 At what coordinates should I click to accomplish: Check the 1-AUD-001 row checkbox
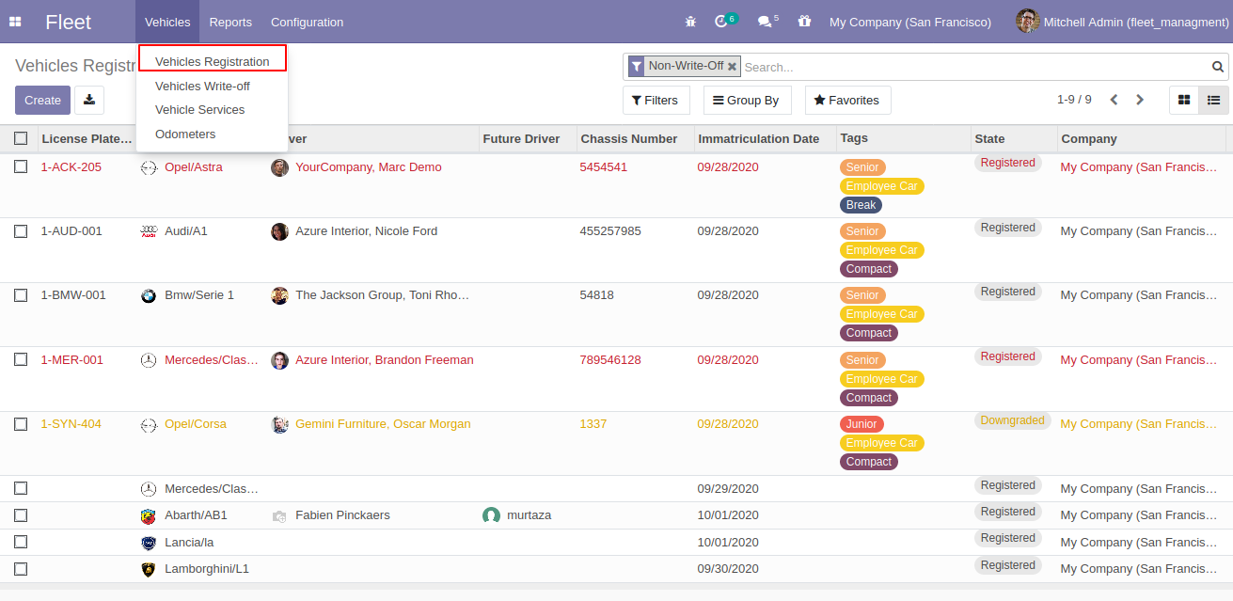click(x=21, y=230)
